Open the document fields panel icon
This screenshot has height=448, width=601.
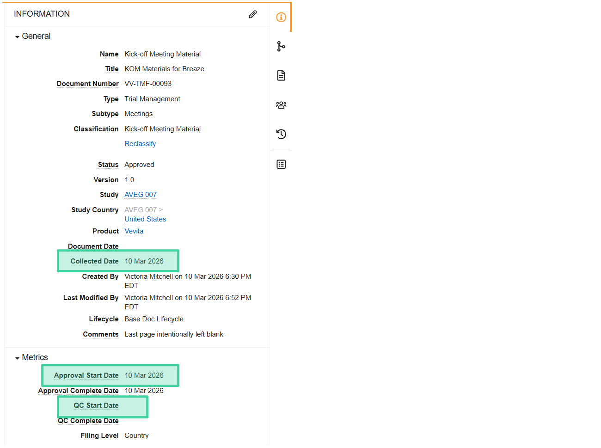point(281,75)
